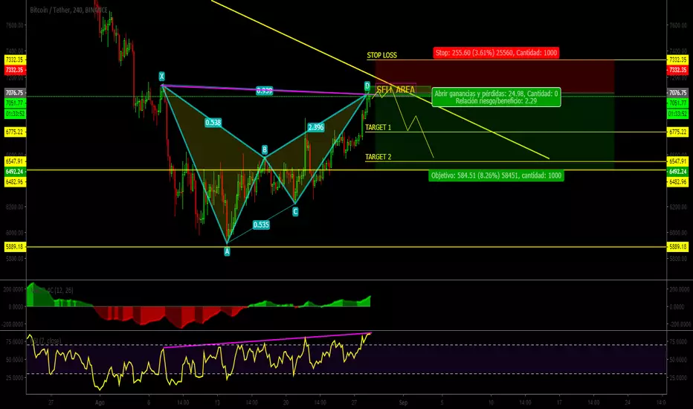Select the green Objetivo: 584.51 label

(x=496, y=175)
